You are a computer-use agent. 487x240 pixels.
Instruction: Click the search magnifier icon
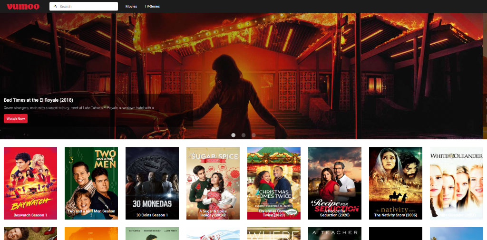pos(56,7)
